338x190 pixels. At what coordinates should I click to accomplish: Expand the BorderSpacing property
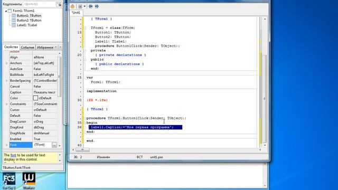(6, 81)
